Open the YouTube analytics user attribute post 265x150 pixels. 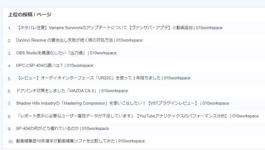(x=137, y=116)
